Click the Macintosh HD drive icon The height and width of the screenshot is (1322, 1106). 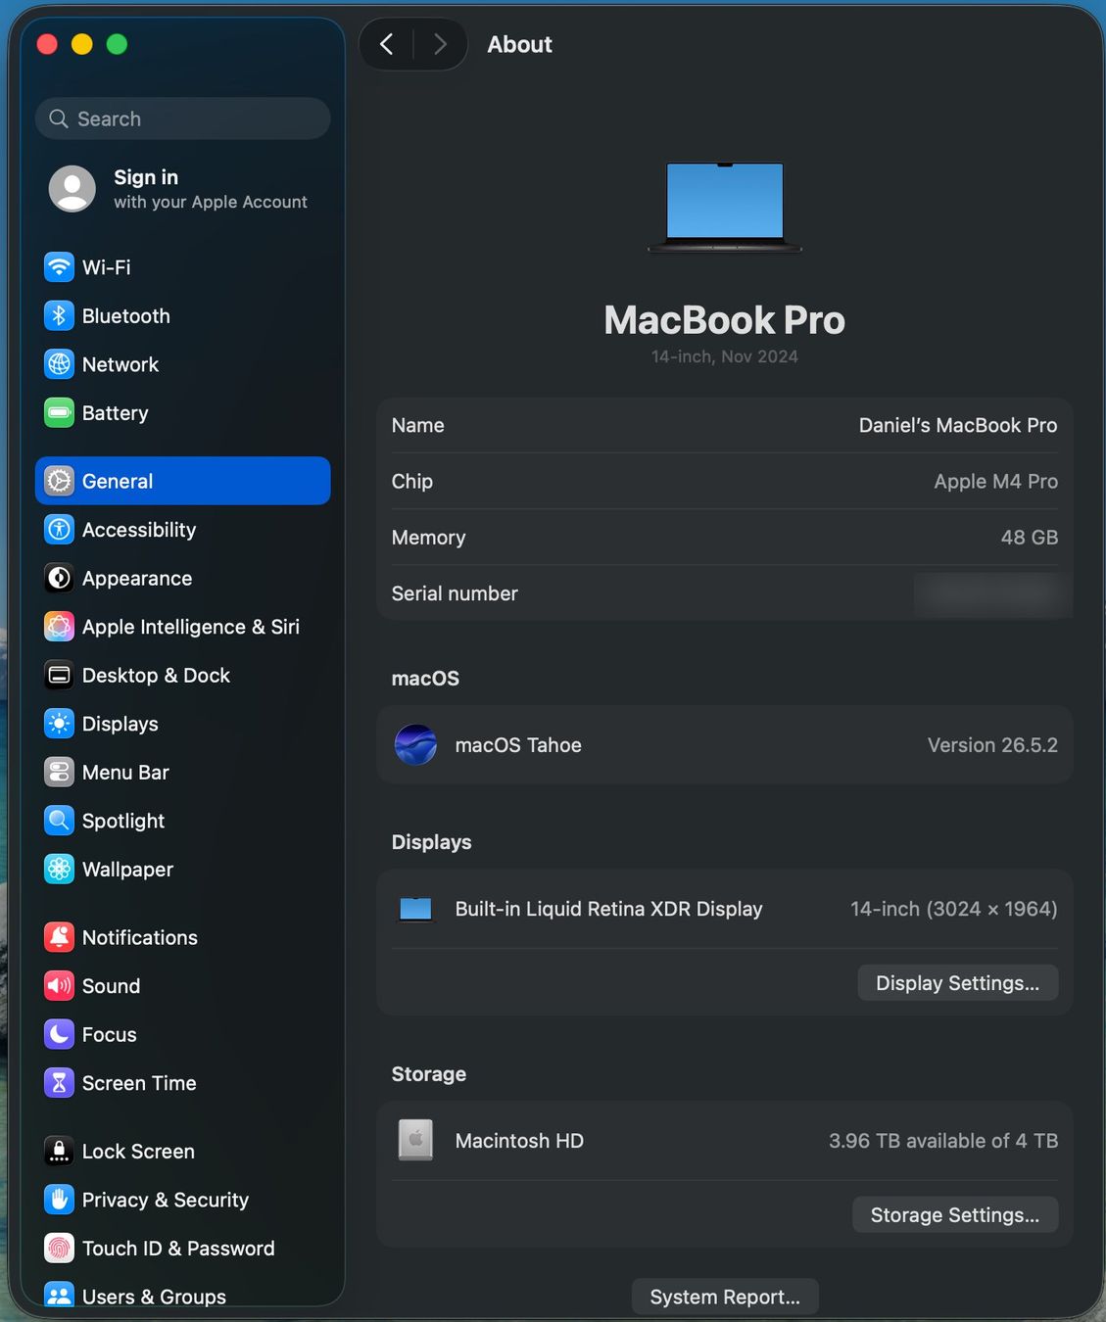click(x=415, y=1140)
